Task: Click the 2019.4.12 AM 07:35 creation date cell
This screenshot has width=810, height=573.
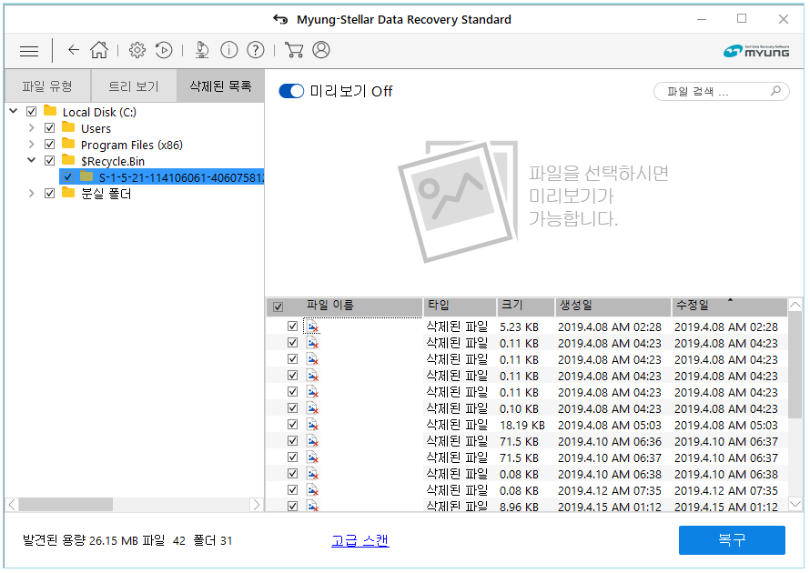Action: pyautogui.click(x=610, y=490)
